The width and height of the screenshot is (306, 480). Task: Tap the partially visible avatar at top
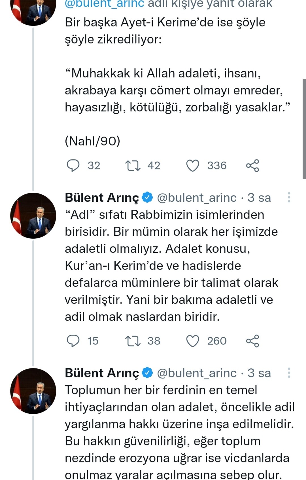click(x=33, y=11)
